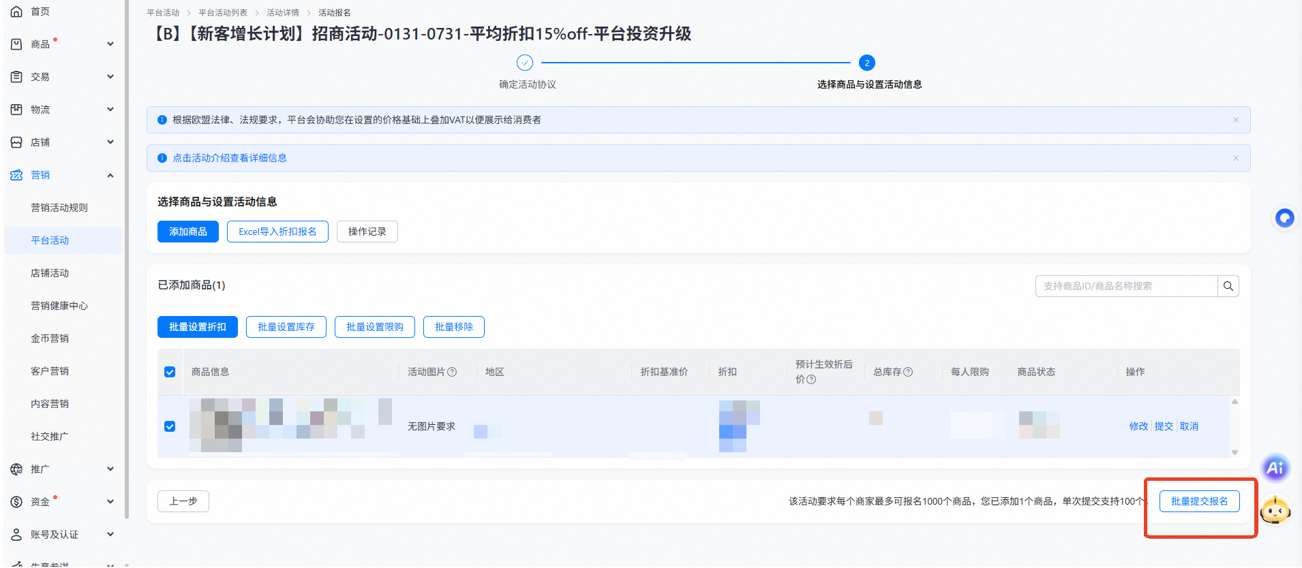This screenshot has height=568, width=1302.
Task: Open the robot mascot helper icon
Action: [x=1275, y=510]
